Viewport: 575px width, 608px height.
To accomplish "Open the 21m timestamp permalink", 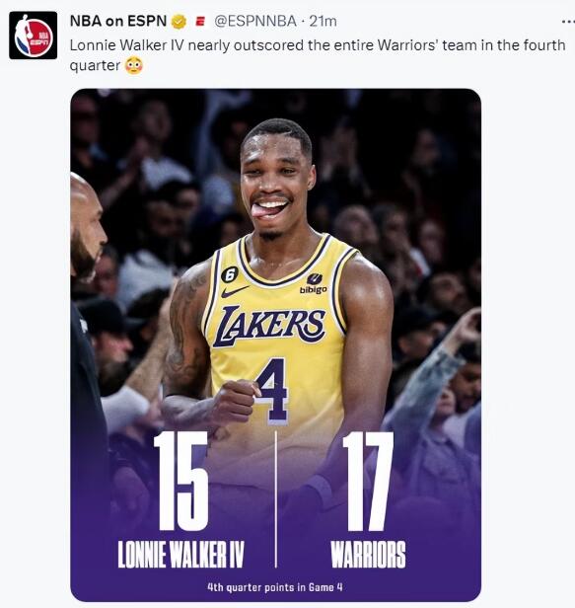I will tap(323, 21).
